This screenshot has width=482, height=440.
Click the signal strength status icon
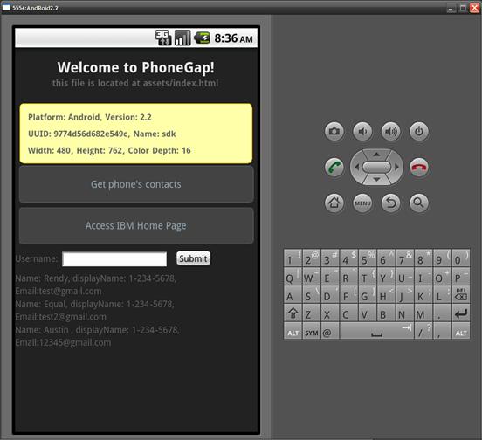pyautogui.click(x=182, y=38)
